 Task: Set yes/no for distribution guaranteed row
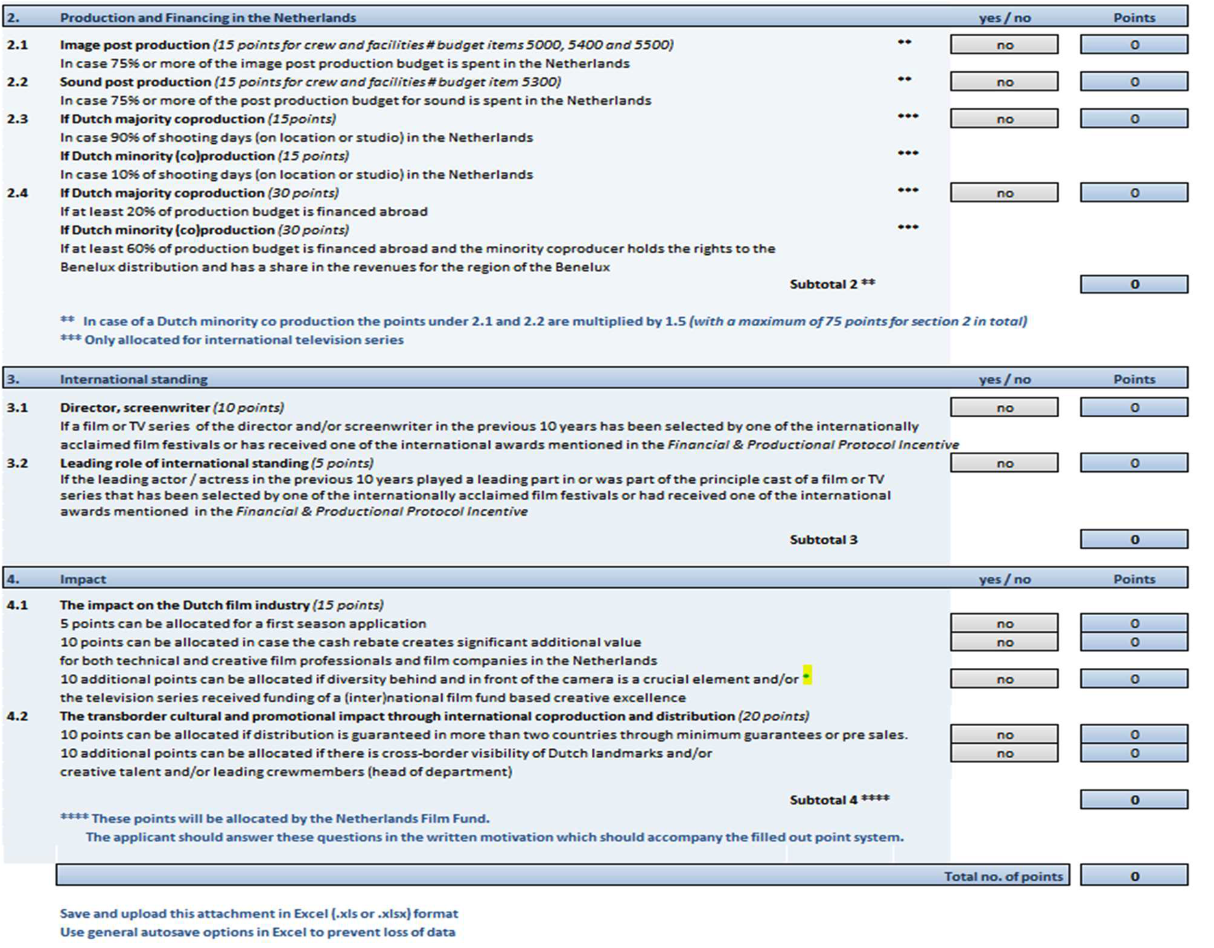pyautogui.click(x=1004, y=735)
